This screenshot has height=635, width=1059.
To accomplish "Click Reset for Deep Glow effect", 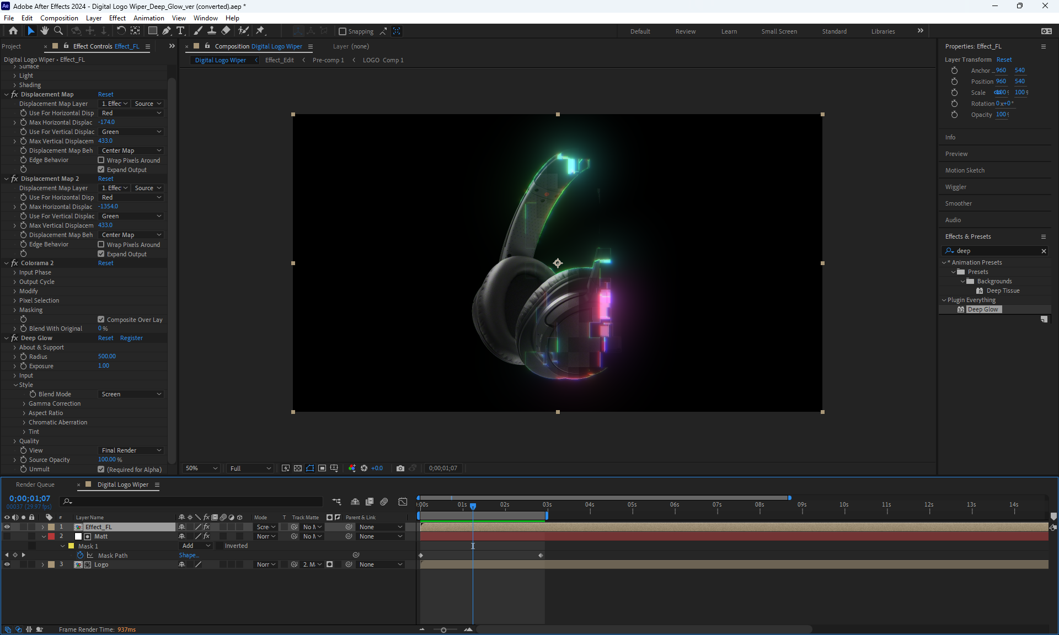I will point(105,338).
